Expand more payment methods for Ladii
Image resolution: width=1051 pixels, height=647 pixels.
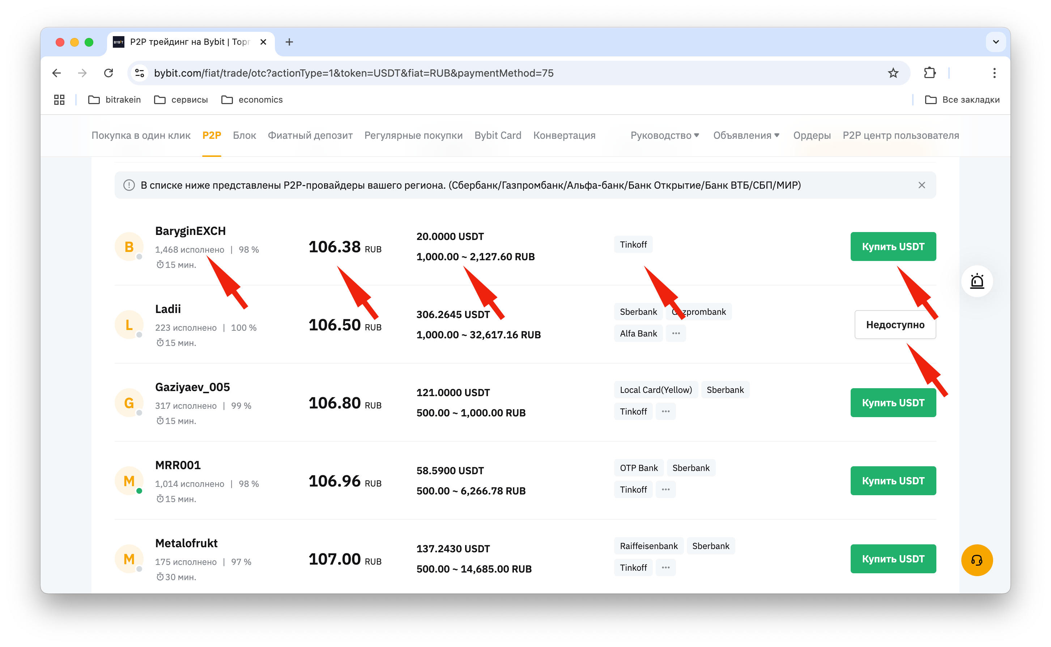(676, 333)
